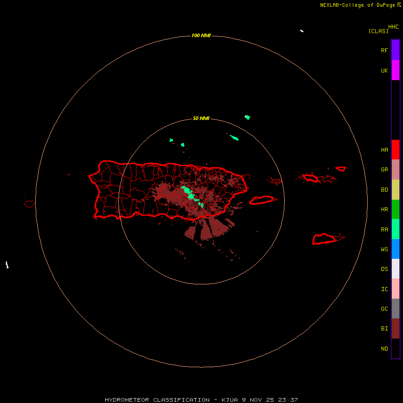Select the GR pink-brown legend swatch
403x403 pixels.
[x=395, y=170]
